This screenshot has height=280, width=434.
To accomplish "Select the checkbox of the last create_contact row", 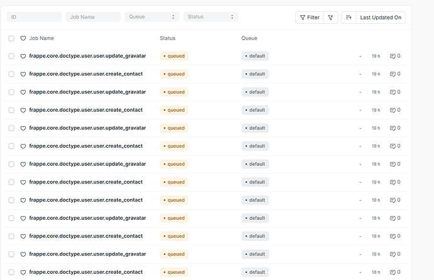I will (11, 272).
